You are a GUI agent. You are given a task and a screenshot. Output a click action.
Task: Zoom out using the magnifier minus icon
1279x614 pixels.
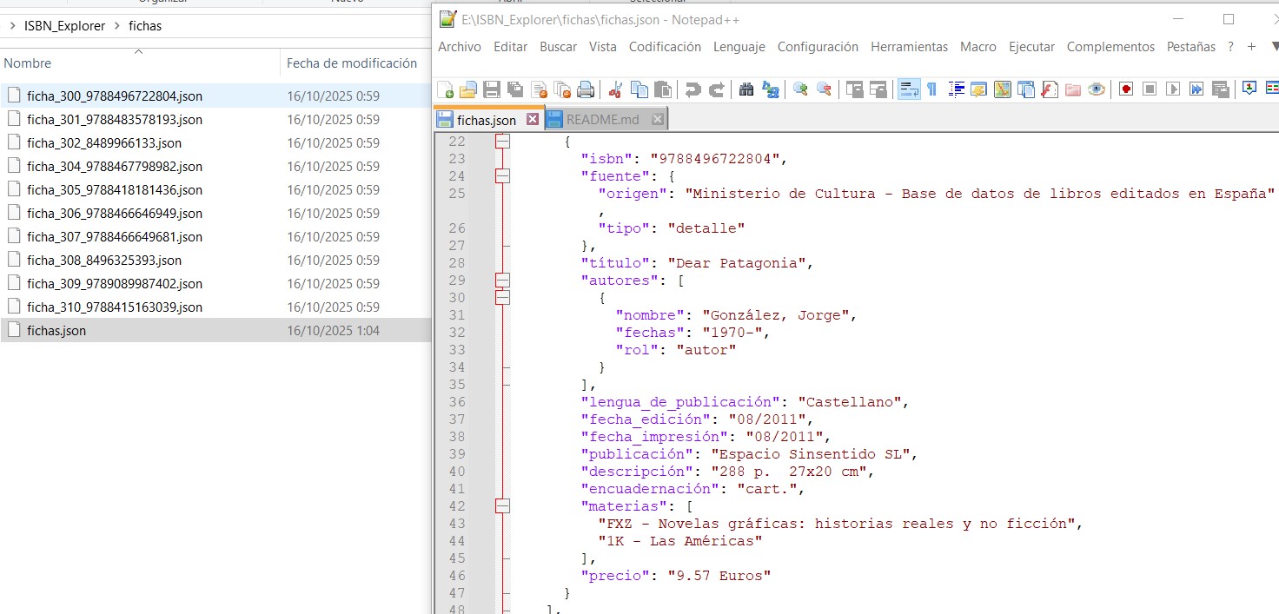pos(824,89)
